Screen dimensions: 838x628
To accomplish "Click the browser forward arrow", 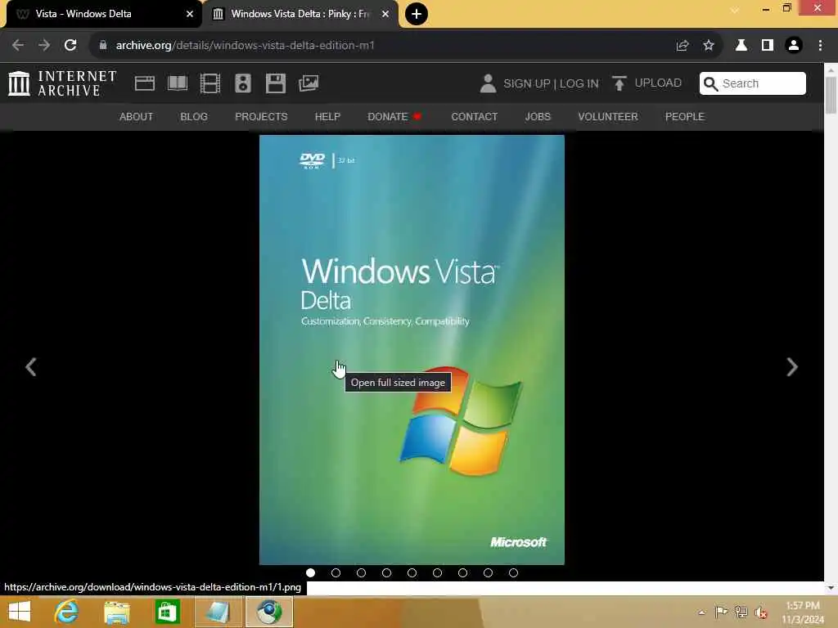I will (44, 46).
